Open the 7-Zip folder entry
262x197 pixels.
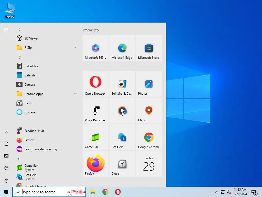pyautogui.click(x=47, y=47)
